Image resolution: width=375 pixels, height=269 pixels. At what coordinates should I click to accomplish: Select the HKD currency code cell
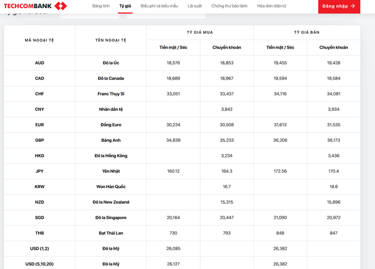click(39, 156)
